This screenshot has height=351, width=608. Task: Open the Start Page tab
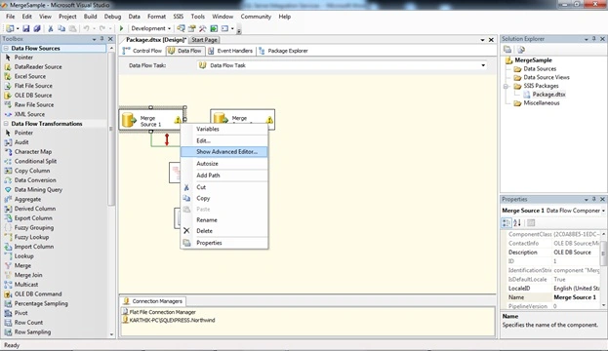[204, 40]
